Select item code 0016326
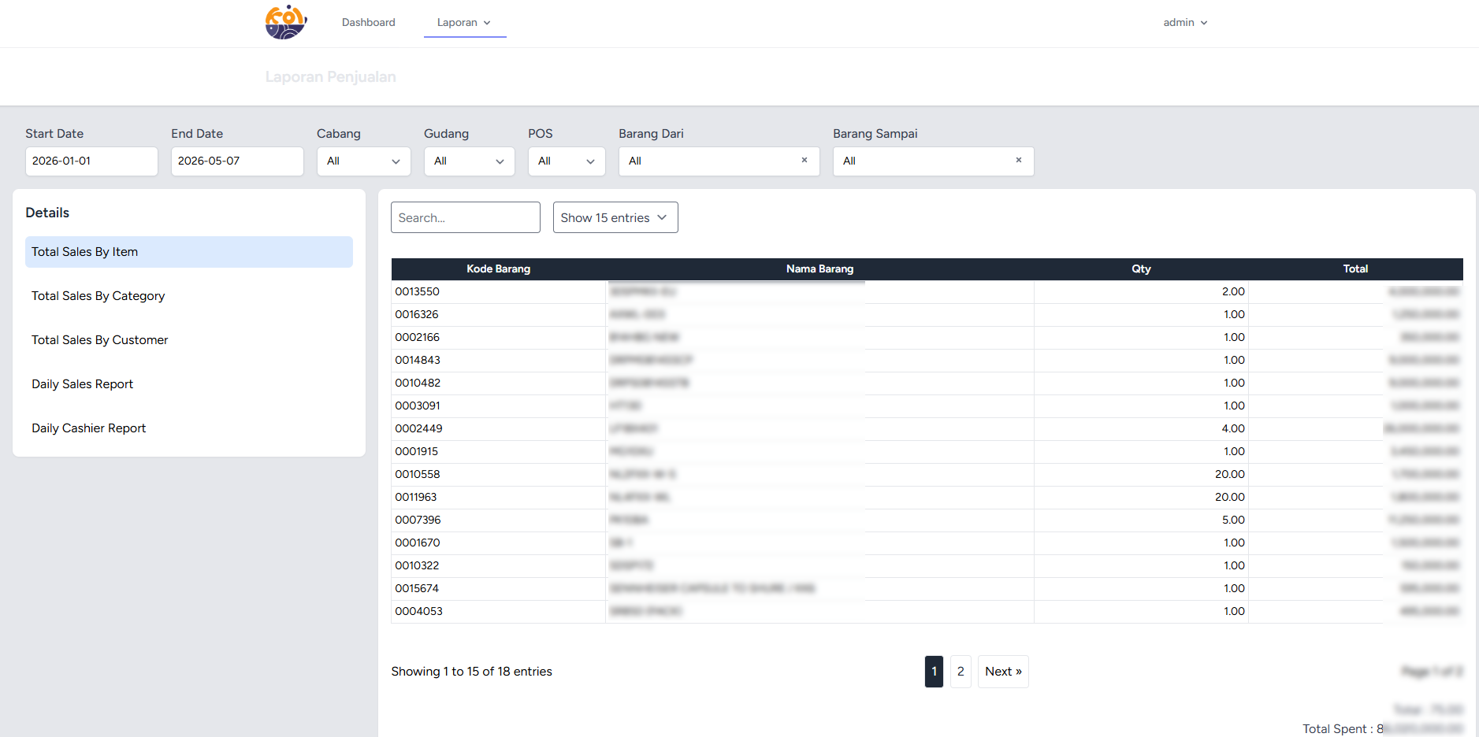 (x=417, y=314)
